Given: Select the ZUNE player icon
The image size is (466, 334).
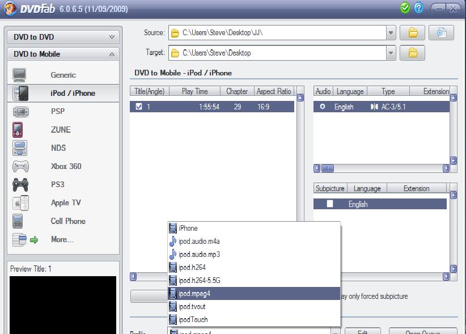Looking at the screenshot, I should (18, 130).
